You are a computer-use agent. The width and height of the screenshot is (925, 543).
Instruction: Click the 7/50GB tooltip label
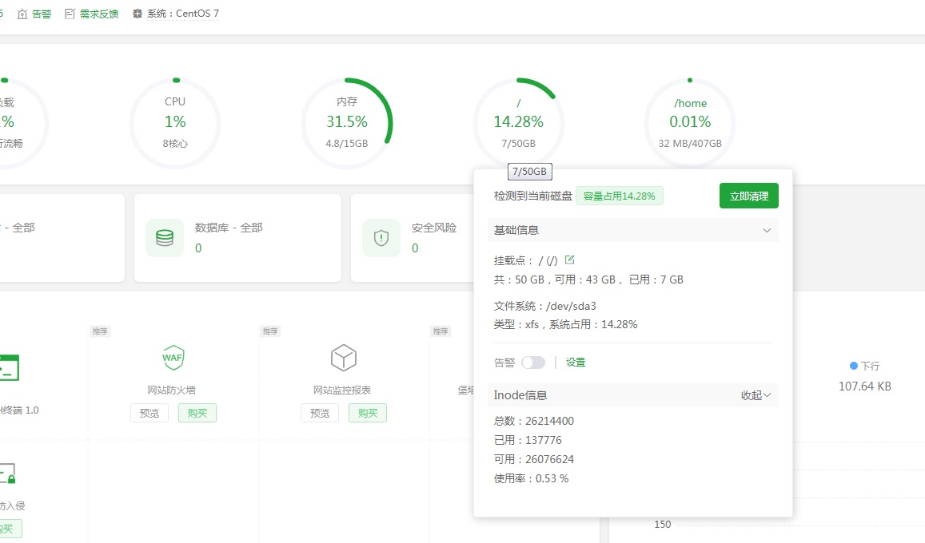point(530,172)
